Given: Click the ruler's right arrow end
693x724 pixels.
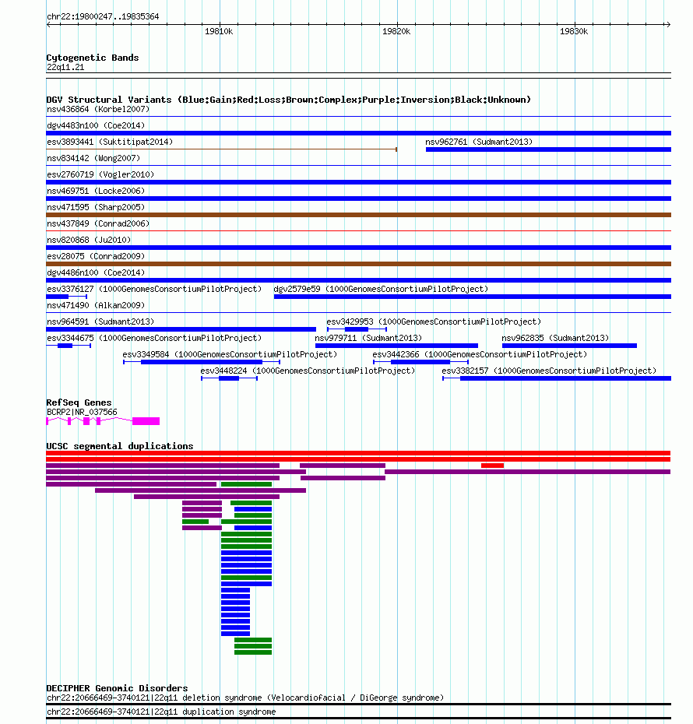Looking at the screenshot, I should pyautogui.click(x=667, y=24).
